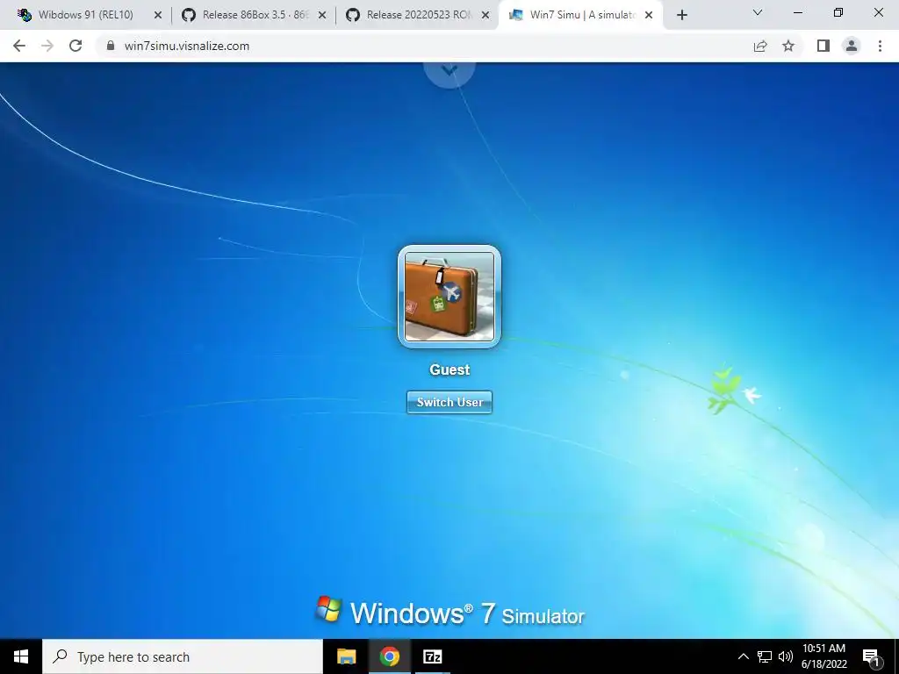This screenshot has width=899, height=674.
Task: Open a new browser tab
Action: pos(681,15)
